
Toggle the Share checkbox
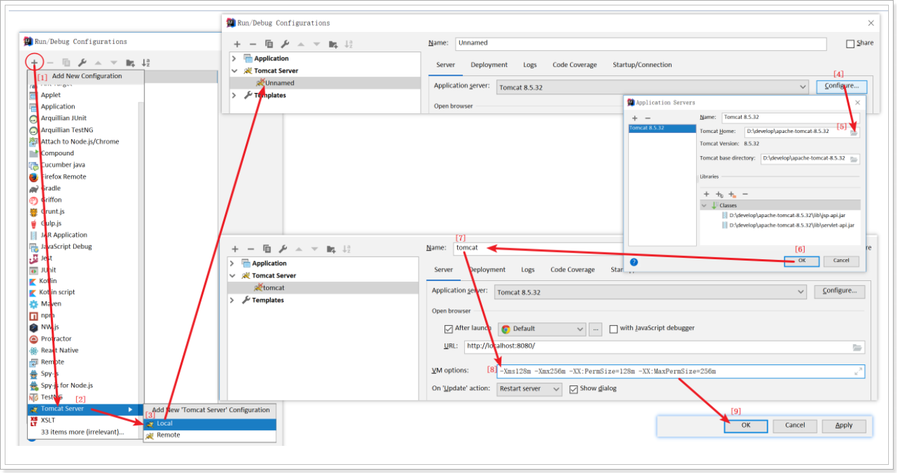(850, 43)
